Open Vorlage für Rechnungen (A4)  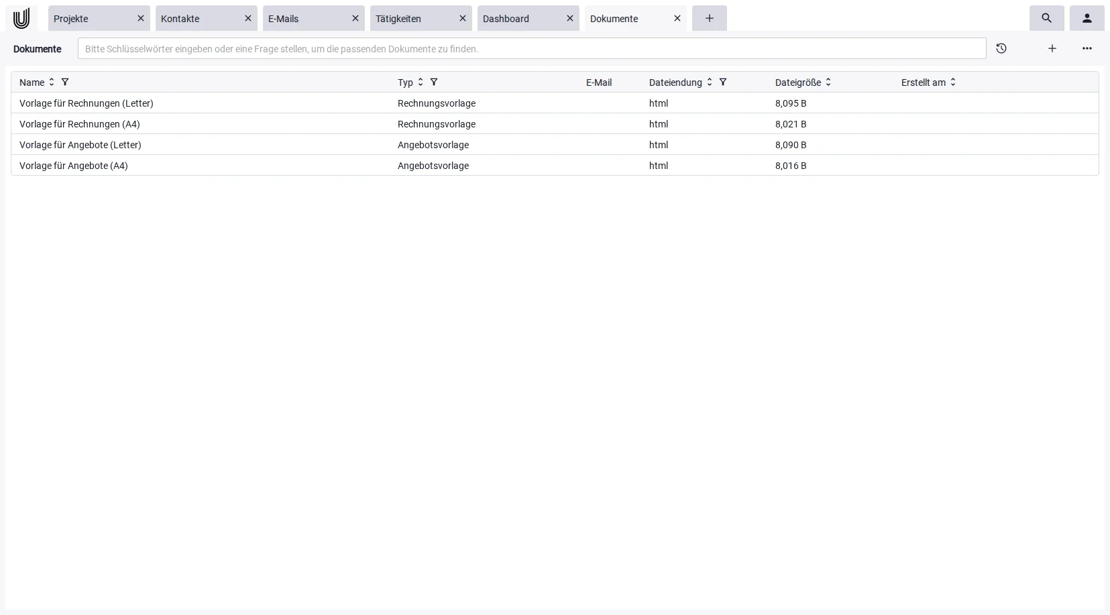click(555, 124)
